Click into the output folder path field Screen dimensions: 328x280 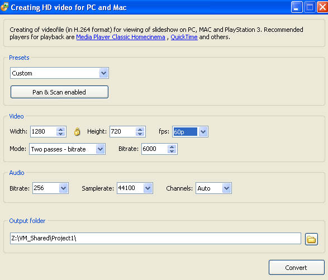[x=155, y=238]
